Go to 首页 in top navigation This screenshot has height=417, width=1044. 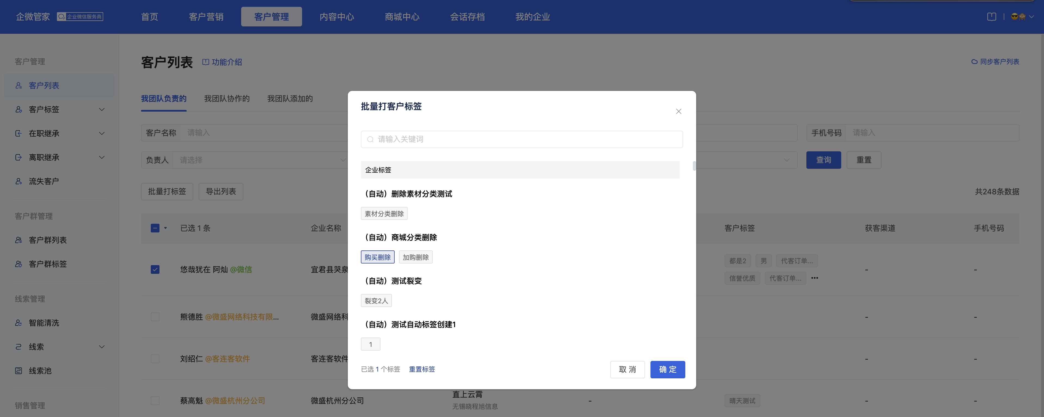pos(149,17)
